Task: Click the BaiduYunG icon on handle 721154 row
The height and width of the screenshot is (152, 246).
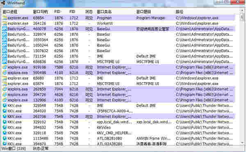Action: pos(5,56)
